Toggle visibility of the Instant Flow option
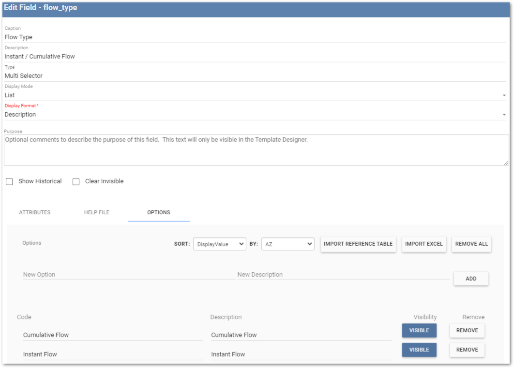Screen dimensions: 514x368 [x=419, y=350]
